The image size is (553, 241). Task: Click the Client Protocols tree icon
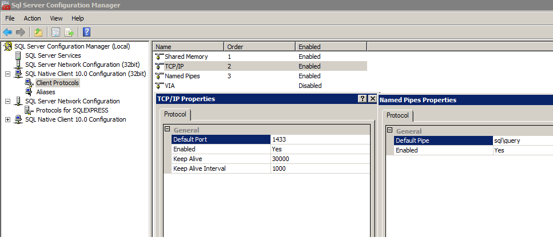point(30,83)
